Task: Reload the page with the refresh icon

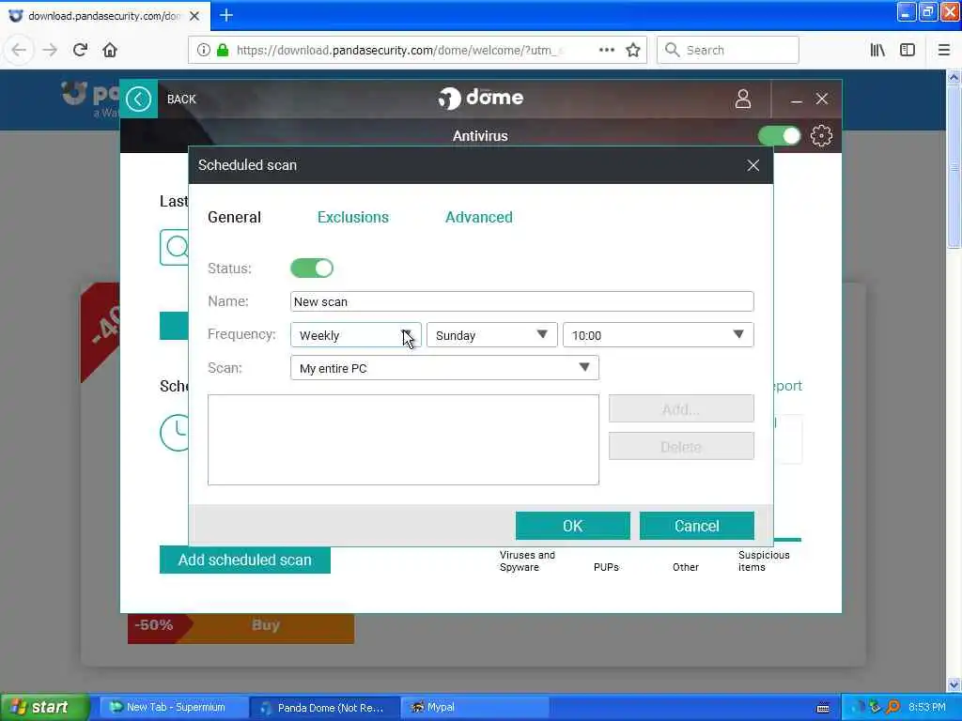Action: 80,50
